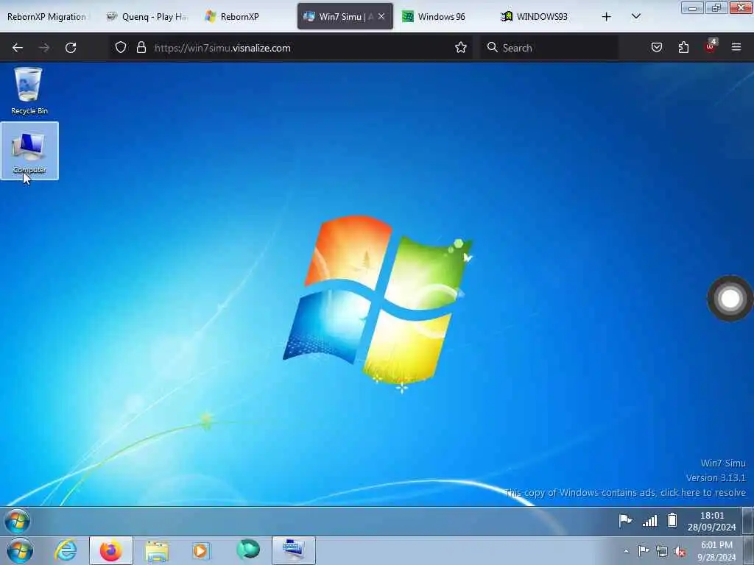
Task: Expand hidden host tray icons arrow
Action: (626, 551)
